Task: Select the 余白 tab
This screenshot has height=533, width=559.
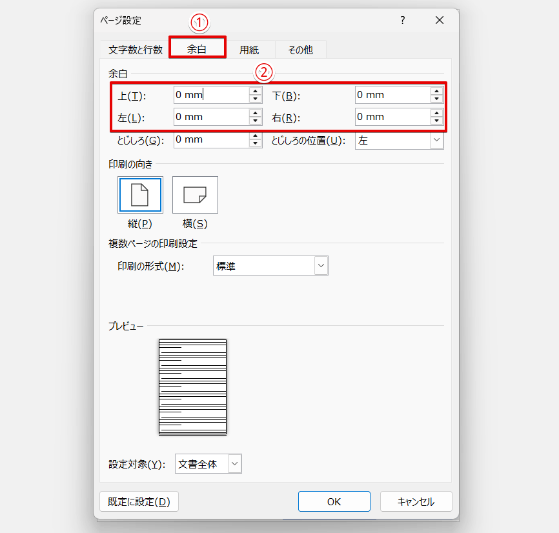Action: 197,48
